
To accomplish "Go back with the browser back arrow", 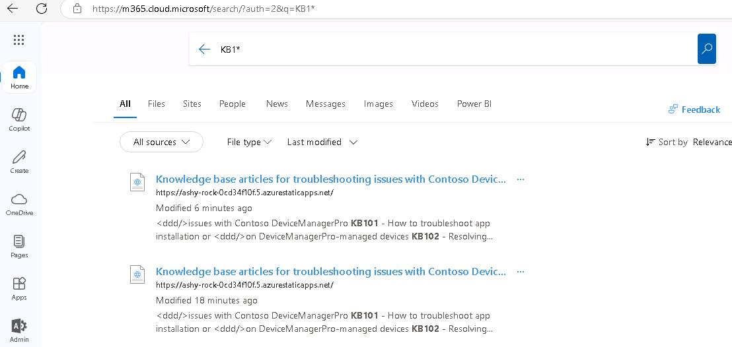I will coord(13,8).
